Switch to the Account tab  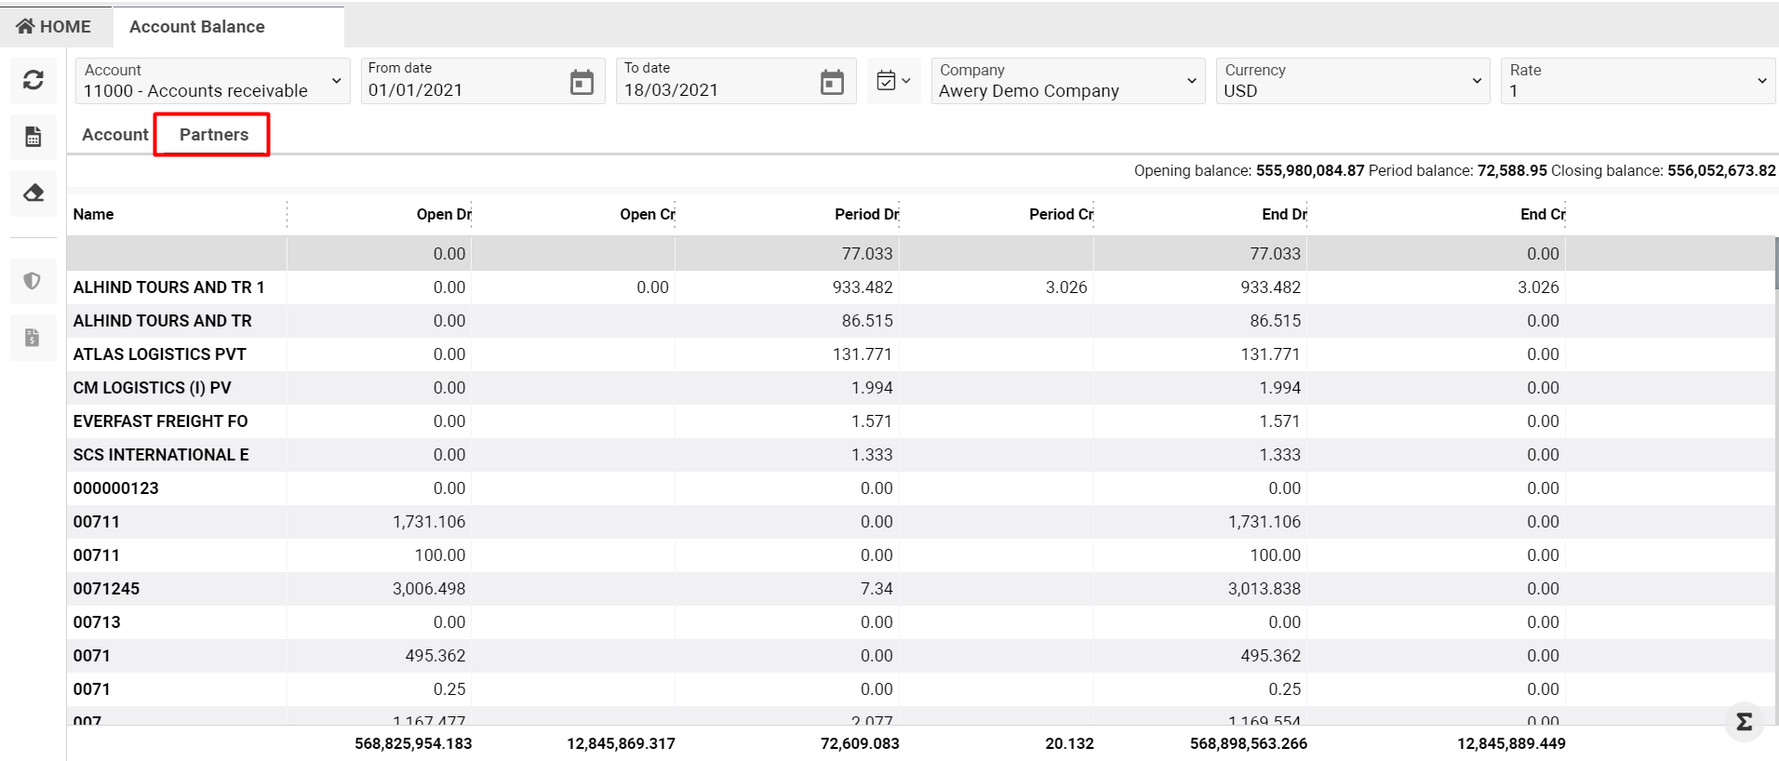click(x=114, y=135)
